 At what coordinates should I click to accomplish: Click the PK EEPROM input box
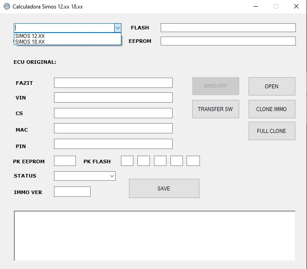tap(65, 161)
